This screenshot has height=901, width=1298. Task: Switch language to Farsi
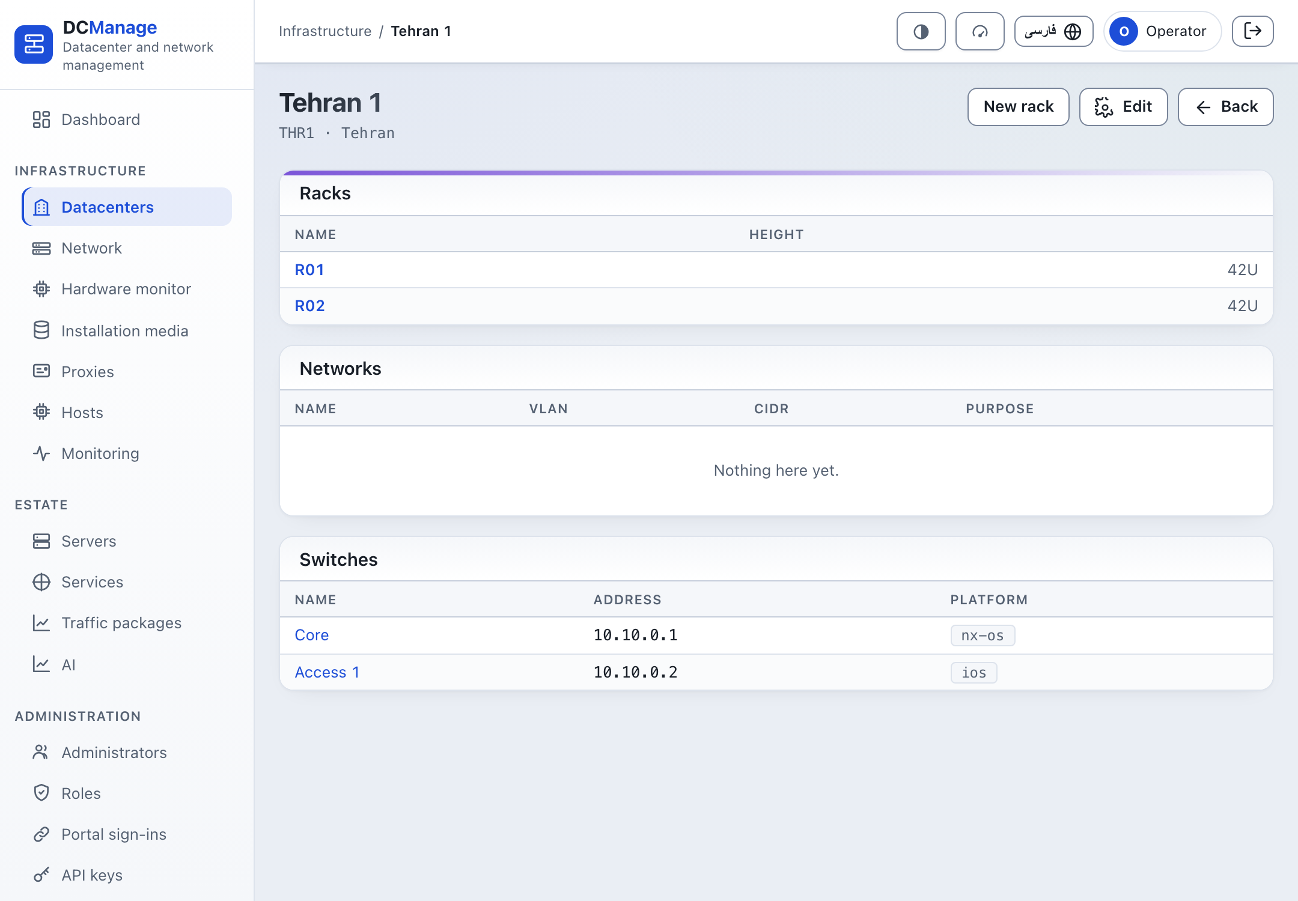click(x=1053, y=31)
